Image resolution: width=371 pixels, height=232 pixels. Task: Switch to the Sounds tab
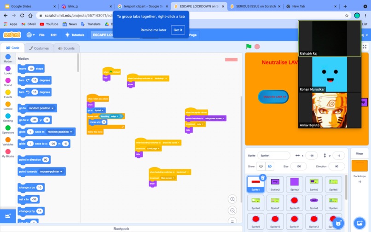(66, 48)
